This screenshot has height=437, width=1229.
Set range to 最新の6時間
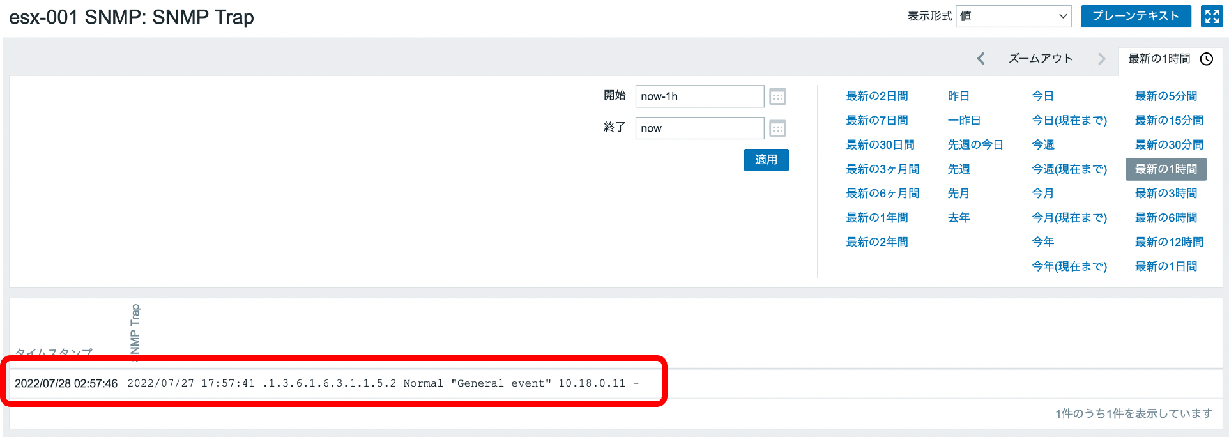(1166, 217)
